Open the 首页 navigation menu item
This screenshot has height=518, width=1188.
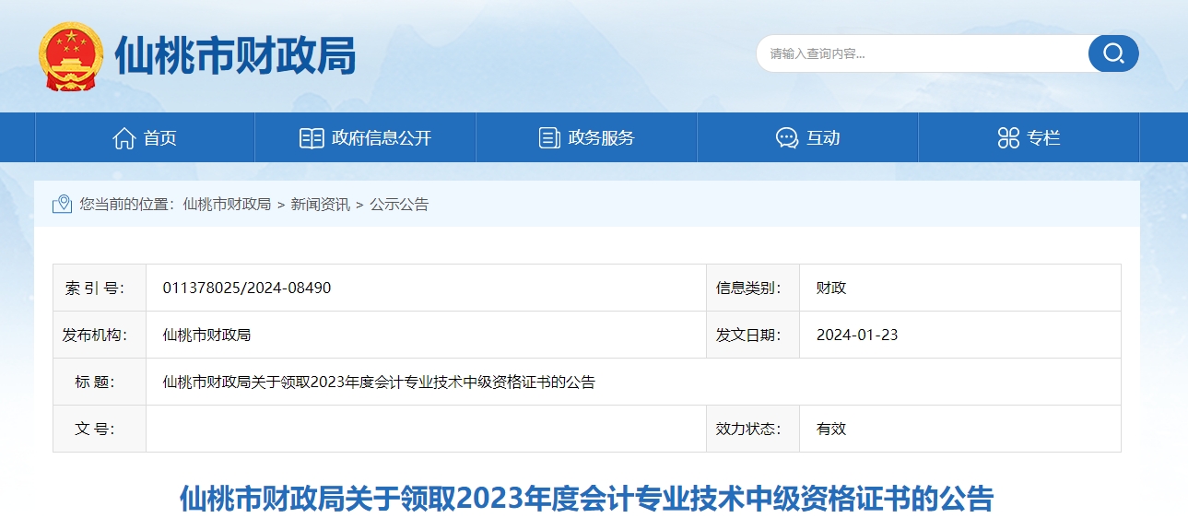[x=159, y=138]
